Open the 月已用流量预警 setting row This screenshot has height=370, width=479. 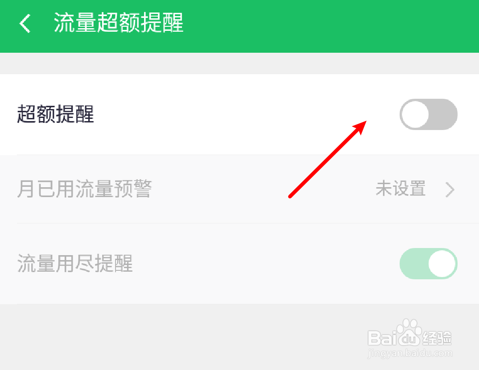point(239,189)
